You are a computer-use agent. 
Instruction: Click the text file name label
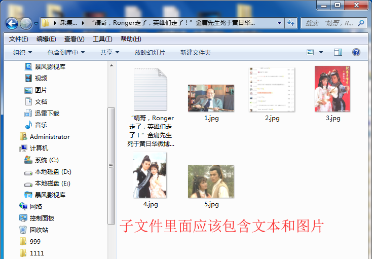pos(151,131)
